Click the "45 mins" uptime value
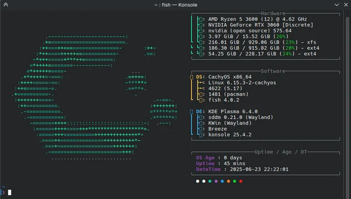The width and height of the screenshot is (351, 199). pyautogui.click(x=234, y=163)
